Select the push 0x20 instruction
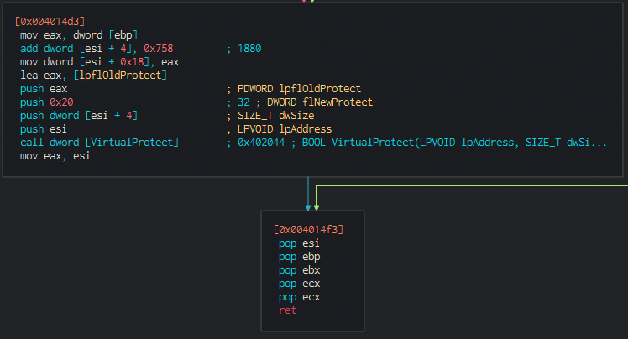This screenshot has height=339, width=628. (x=47, y=102)
